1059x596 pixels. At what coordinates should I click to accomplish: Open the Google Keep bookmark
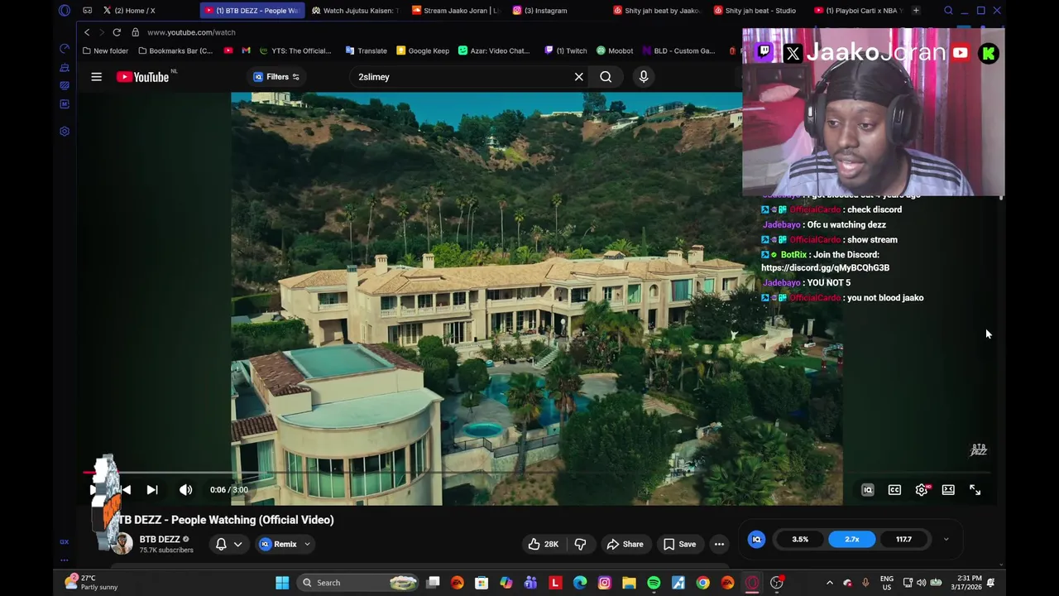423,50
